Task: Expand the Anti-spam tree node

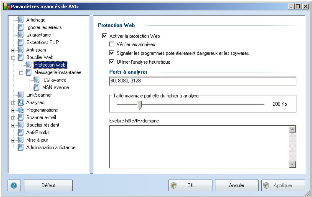Action: pos(13,50)
